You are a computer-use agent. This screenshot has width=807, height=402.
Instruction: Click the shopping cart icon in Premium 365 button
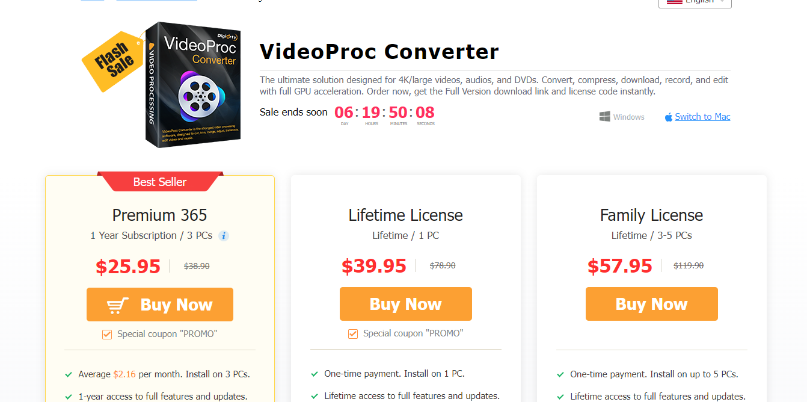(118, 305)
